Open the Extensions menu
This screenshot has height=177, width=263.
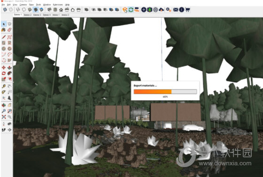click(58, 5)
